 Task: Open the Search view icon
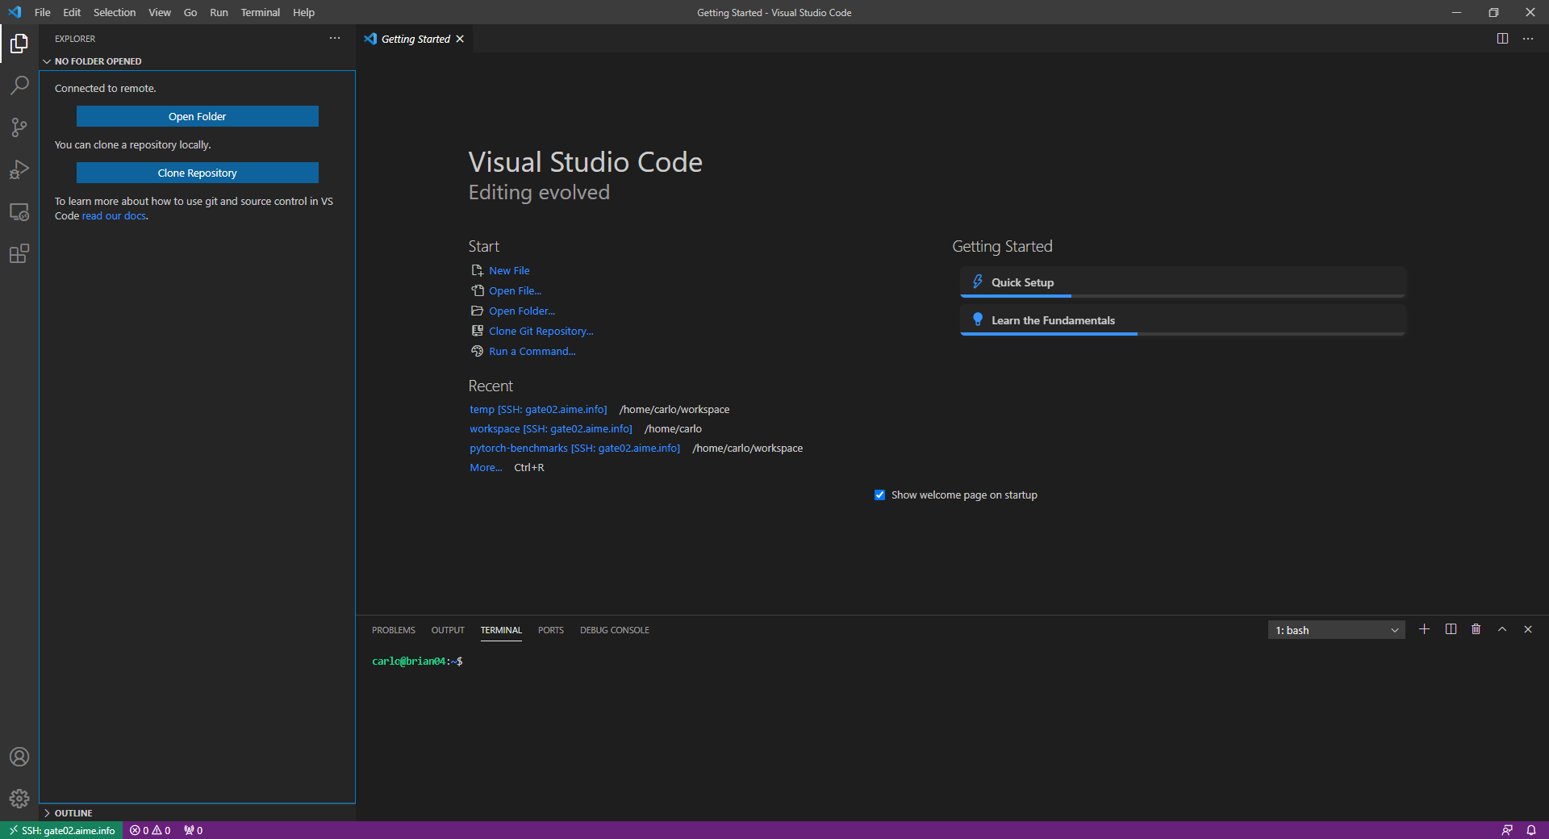click(x=19, y=86)
